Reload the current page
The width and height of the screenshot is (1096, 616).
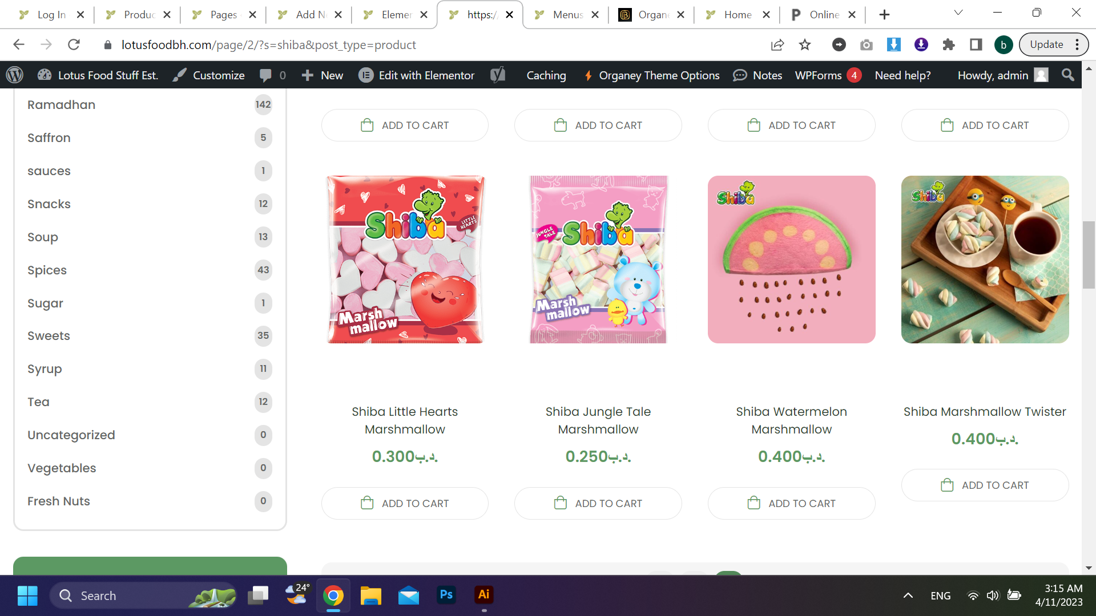pos(74,44)
